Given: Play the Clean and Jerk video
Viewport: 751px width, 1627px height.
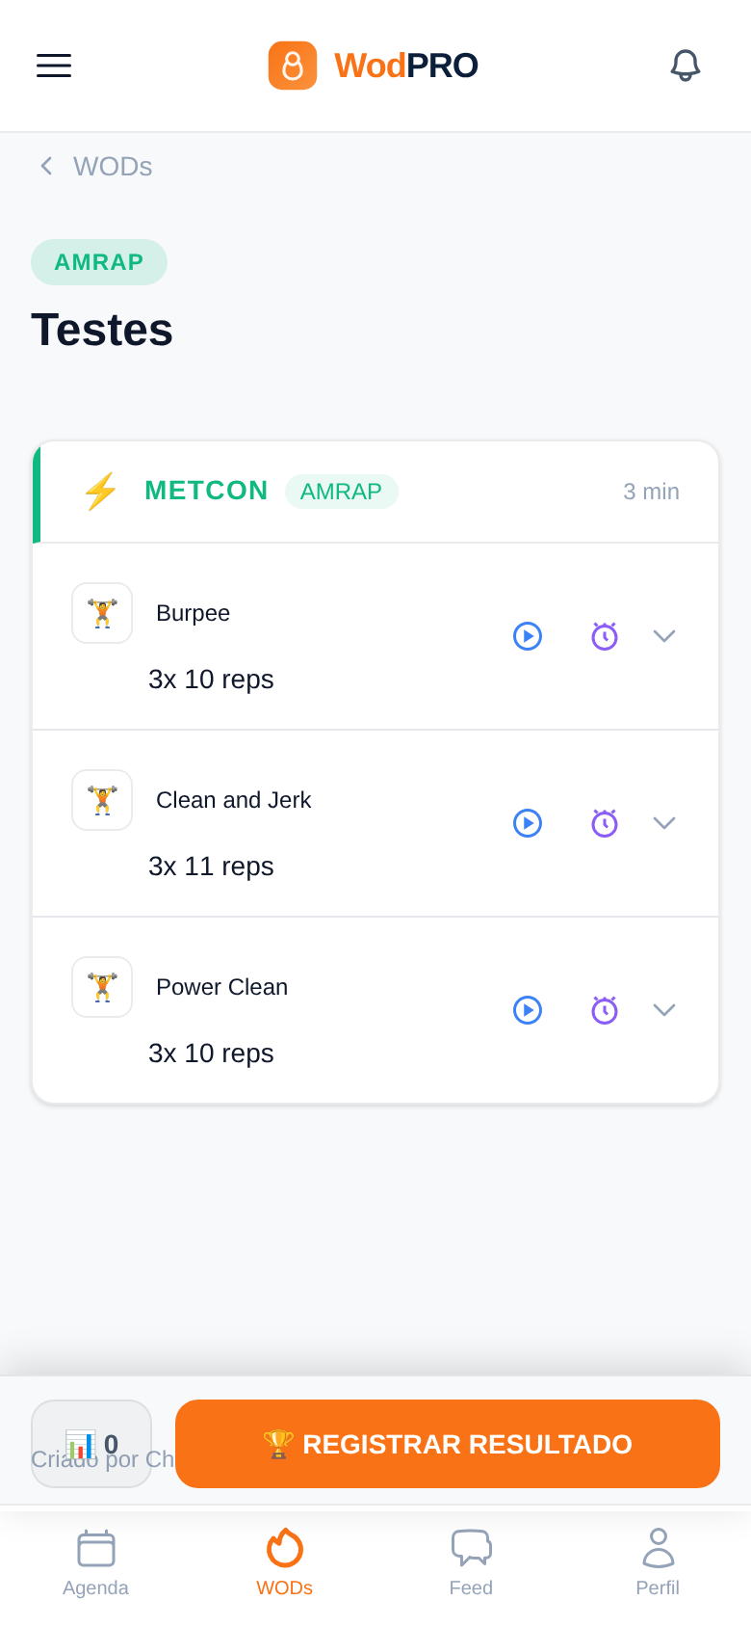Looking at the screenshot, I should [x=528, y=823].
